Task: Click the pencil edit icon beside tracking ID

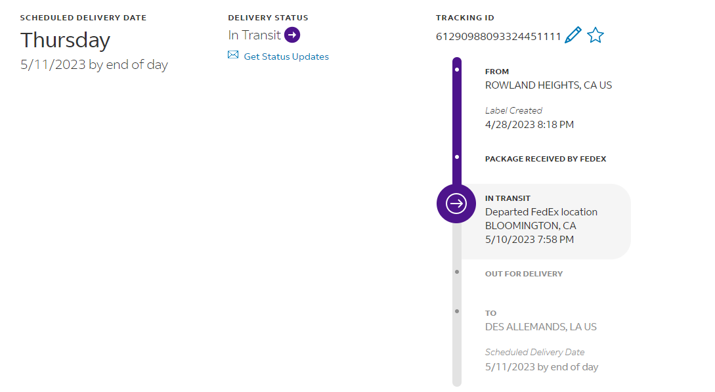Action: point(573,35)
